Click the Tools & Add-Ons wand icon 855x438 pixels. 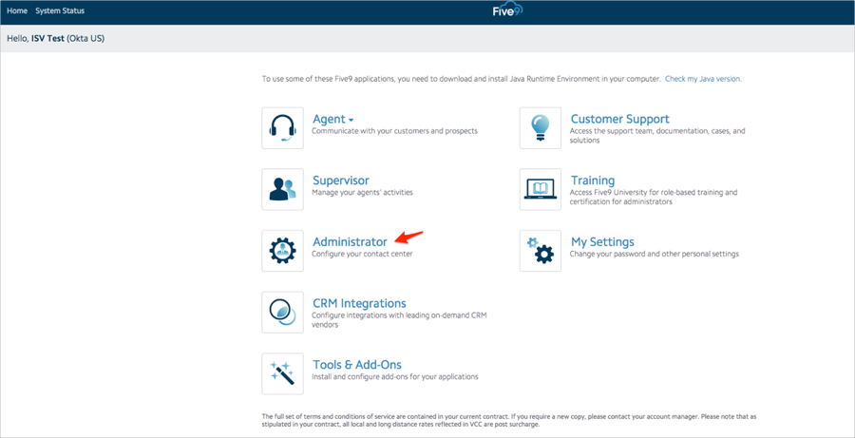tap(282, 373)
